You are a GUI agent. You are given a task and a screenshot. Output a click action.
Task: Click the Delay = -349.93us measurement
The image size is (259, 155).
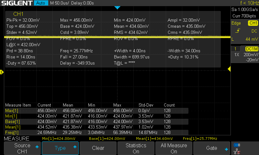coord(77,63)
